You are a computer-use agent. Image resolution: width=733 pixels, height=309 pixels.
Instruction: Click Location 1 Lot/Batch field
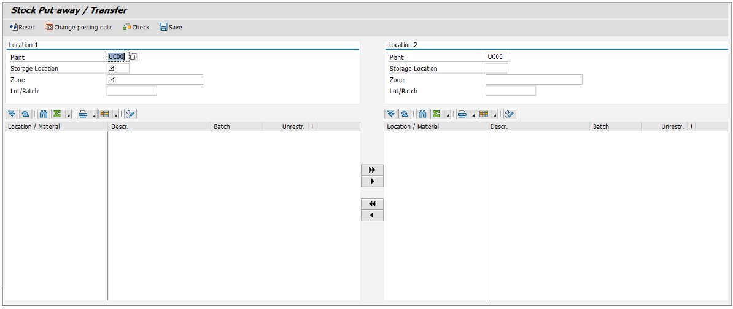click(x=132, y=91)
